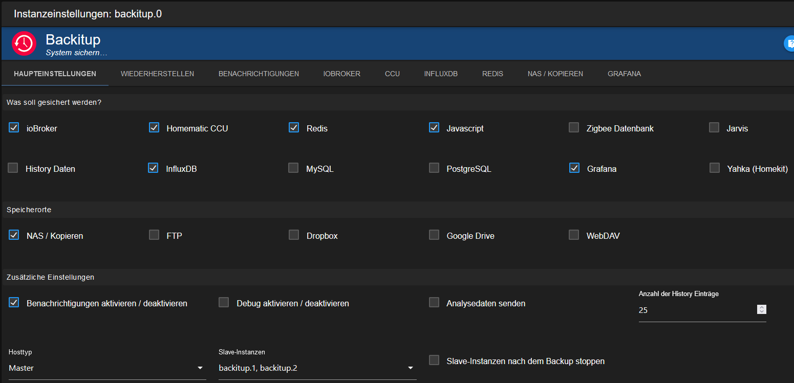The height and width of the screenshot is (383, 794).
Task: Toggle the InfluxDB backup checkbox
Action: coord(153,168)
